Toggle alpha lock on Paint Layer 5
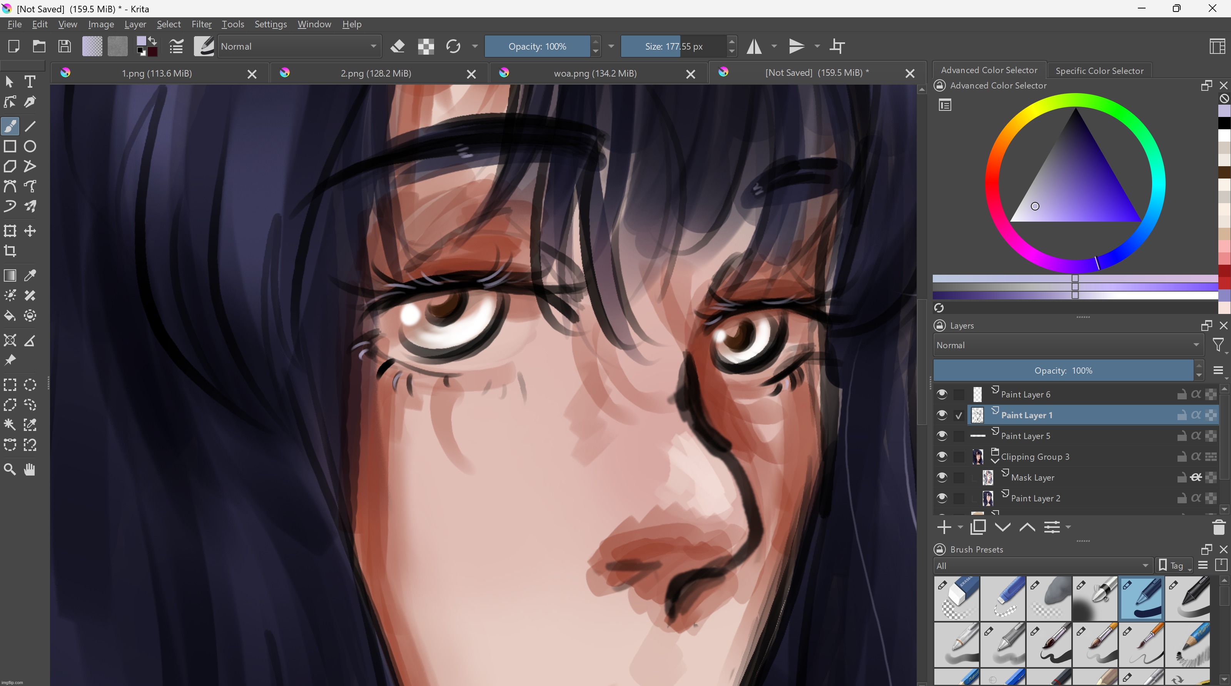Screen dimensions: 1231x686 pos(1196,436)
